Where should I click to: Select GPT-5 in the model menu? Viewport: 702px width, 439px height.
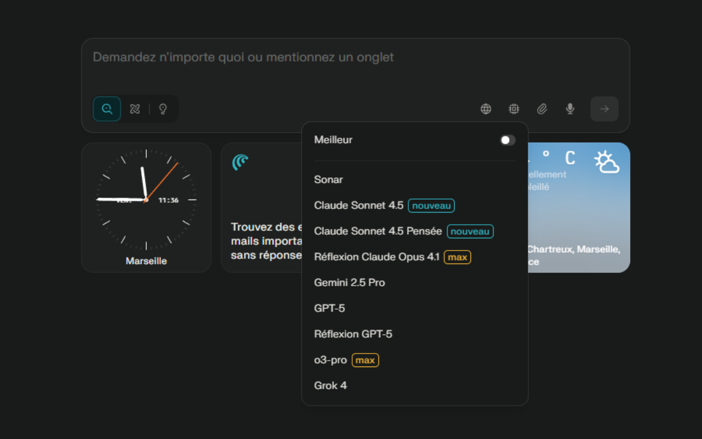[329, 308]
